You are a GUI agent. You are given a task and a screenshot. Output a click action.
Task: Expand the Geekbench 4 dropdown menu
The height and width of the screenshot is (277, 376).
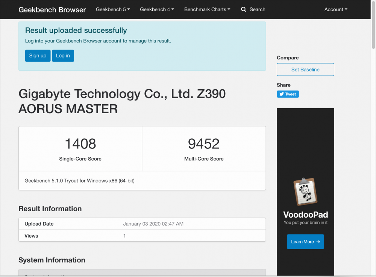(x=157, y=9)
